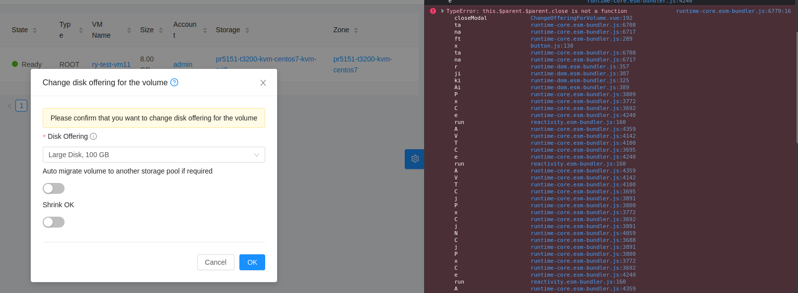Open runtime-core.esm-bundler.js:4059 source link

(583, 233)
